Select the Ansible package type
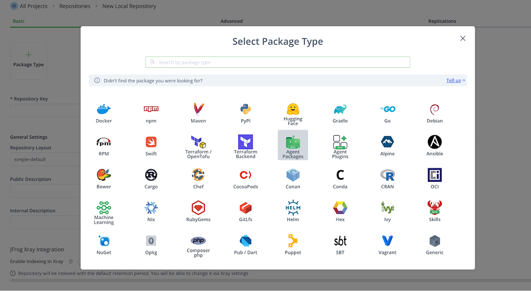 [435, 146]
